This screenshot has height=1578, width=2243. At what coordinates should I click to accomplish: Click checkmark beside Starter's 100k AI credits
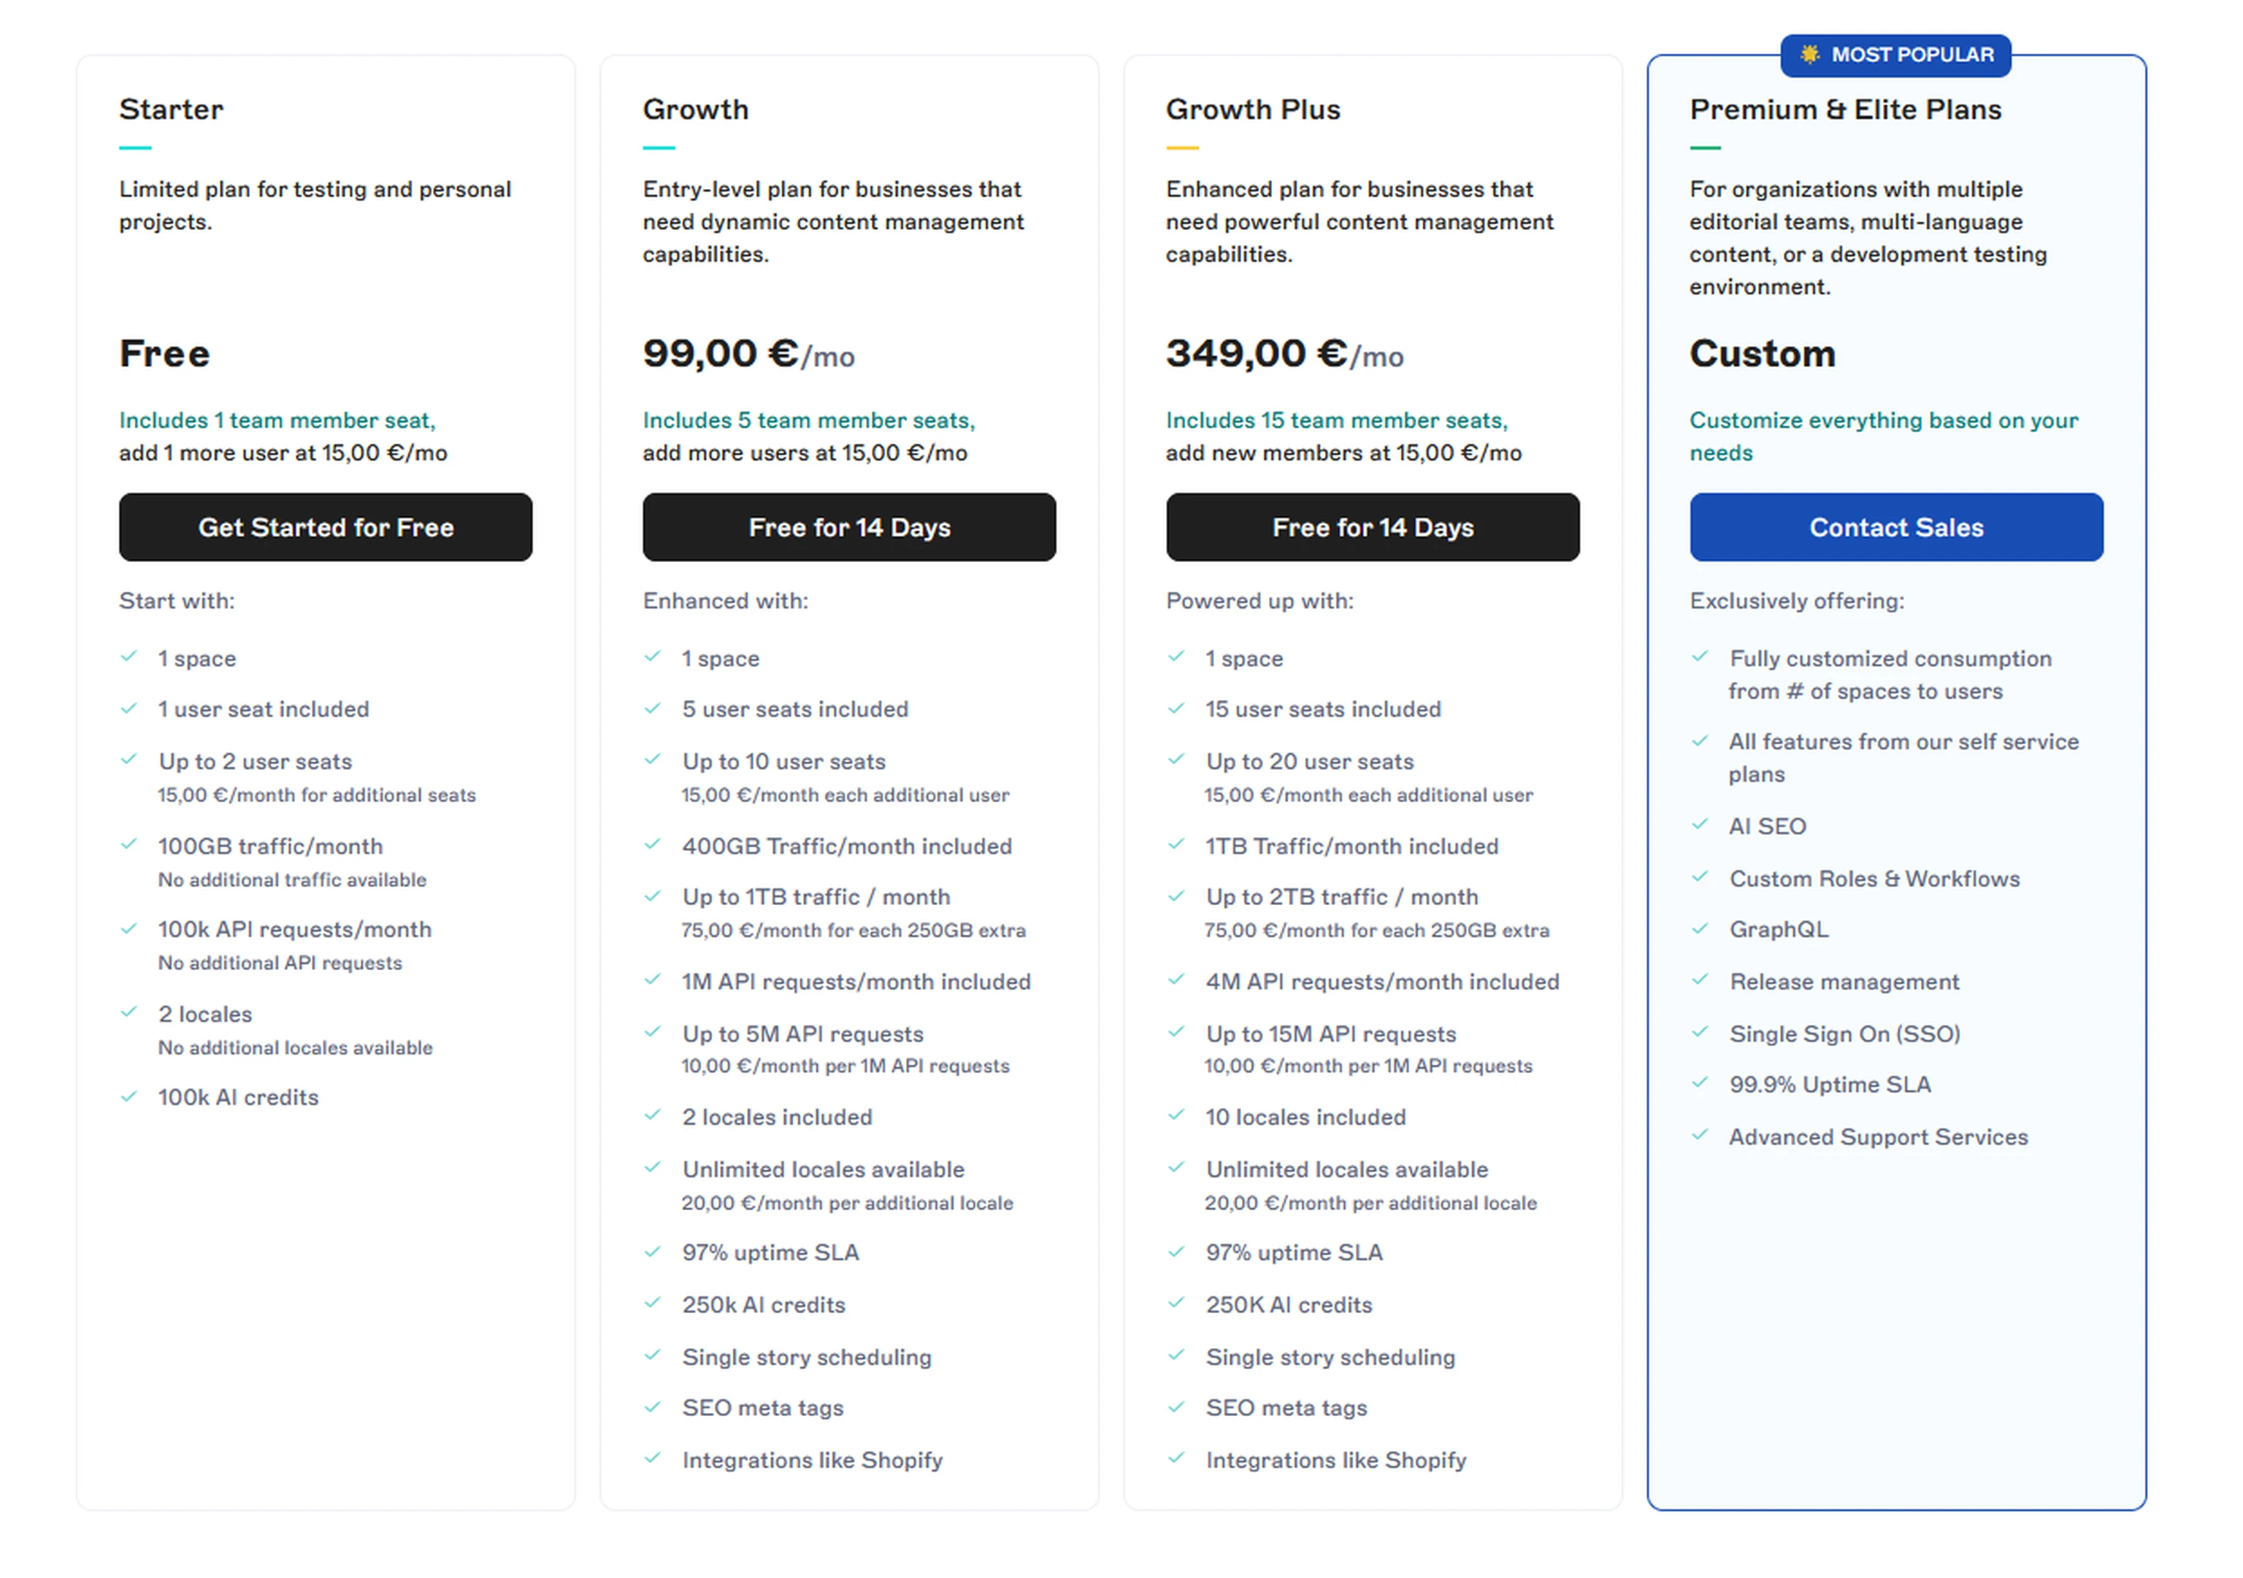(129, 1096)
